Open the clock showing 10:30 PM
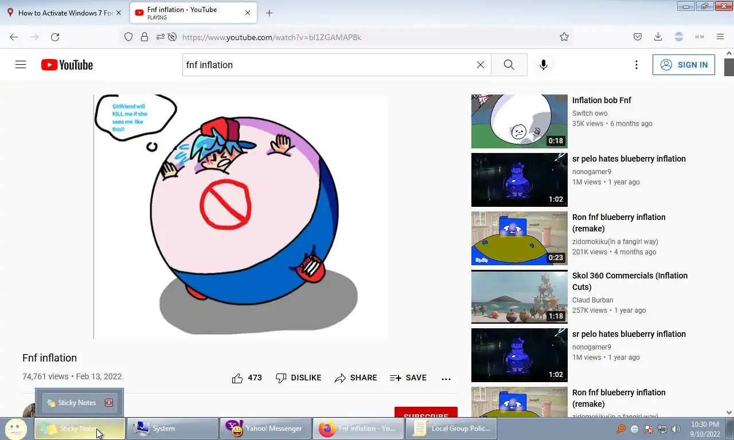734x440 pixels. tap(705, 429)
